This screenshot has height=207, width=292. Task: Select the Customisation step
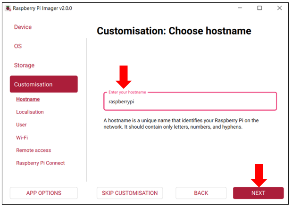[x=44, y=84]
